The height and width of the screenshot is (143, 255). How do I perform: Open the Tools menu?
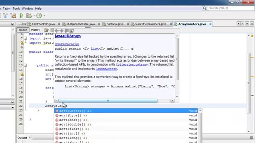(16, 8)
